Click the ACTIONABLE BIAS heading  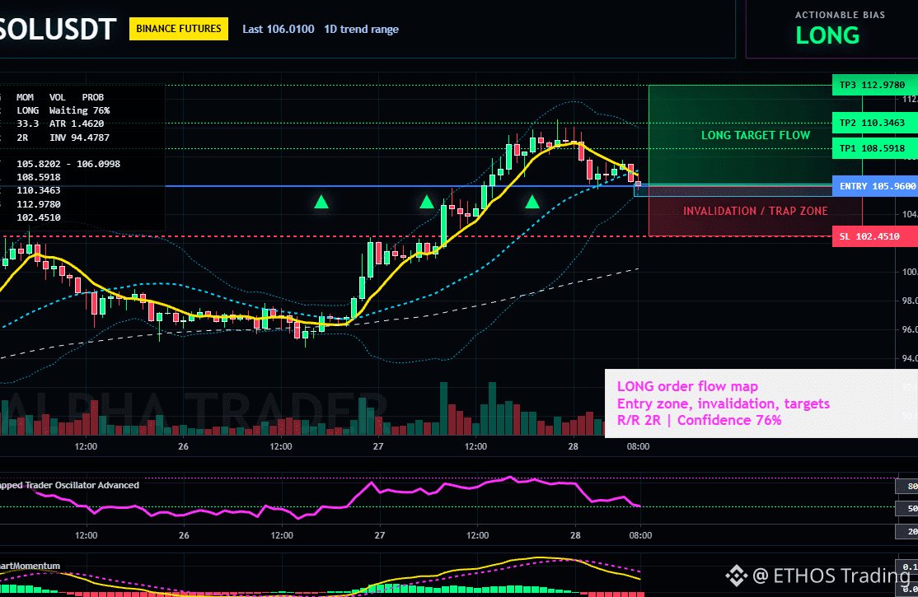[x=840, y=15]
